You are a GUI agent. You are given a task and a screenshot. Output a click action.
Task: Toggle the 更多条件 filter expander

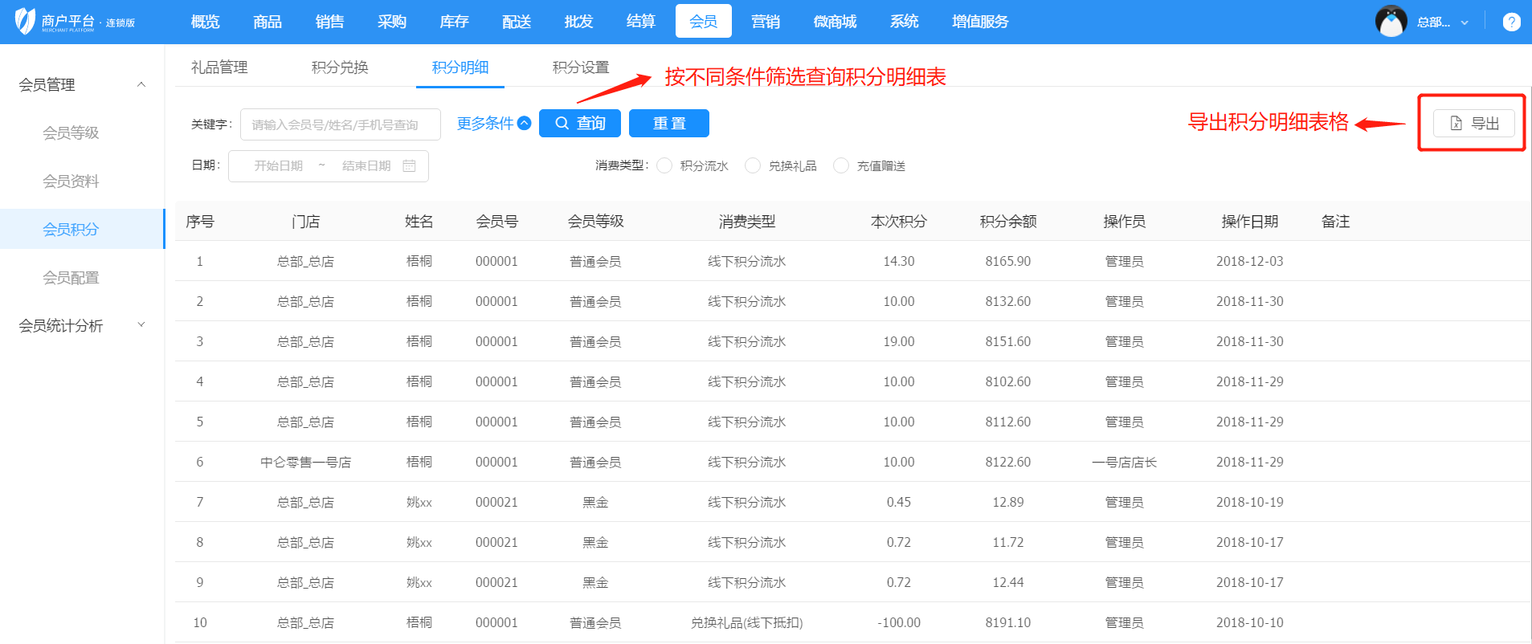[493, 124]
